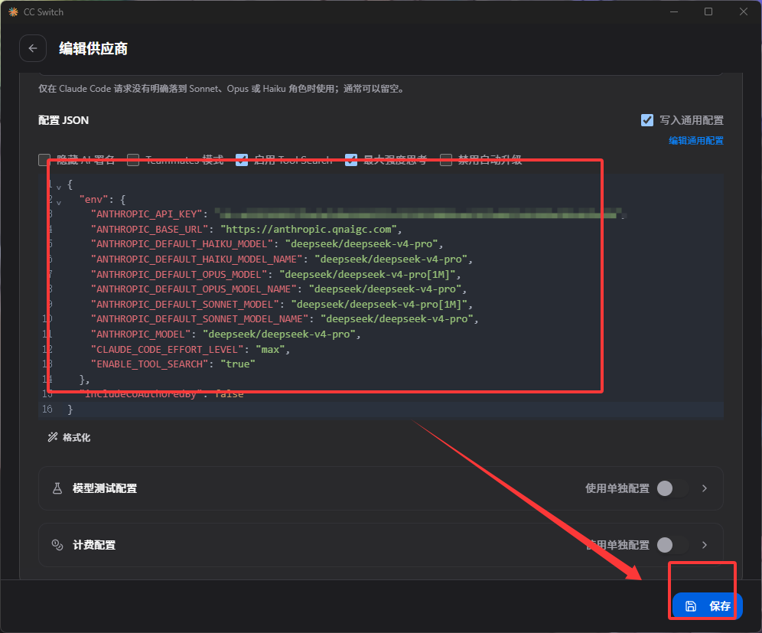Click the "env" key in JSON editor
The width and height of the screenshot is (762, 633).
94,199
